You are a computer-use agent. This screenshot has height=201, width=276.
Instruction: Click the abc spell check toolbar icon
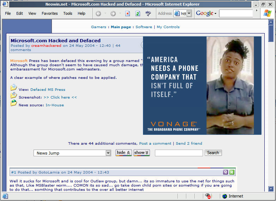coord(148,13)
